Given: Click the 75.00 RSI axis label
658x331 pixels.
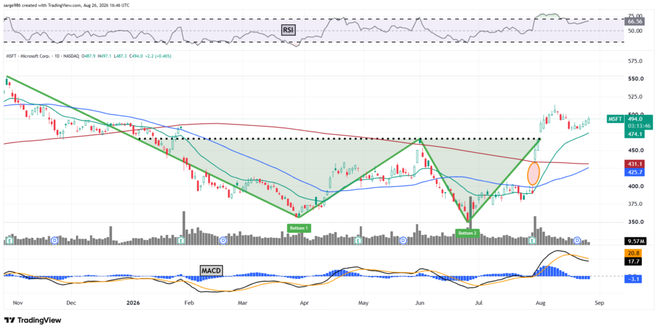Looking at the screenshot, I should (x=636, y=15).
